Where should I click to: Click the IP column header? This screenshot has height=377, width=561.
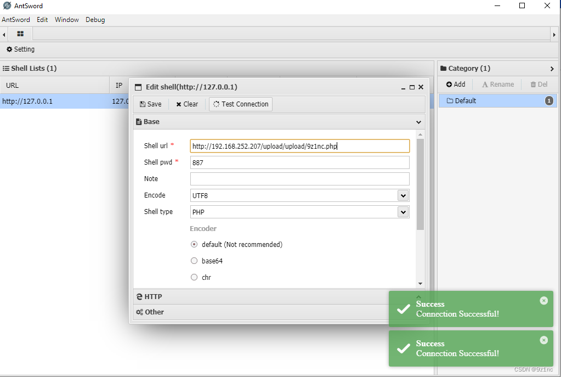point(119,86)
